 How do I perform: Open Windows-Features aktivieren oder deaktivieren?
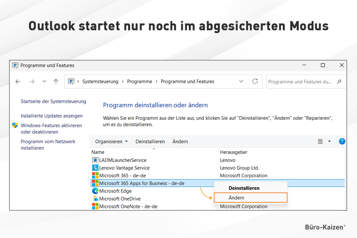(51, 129)
